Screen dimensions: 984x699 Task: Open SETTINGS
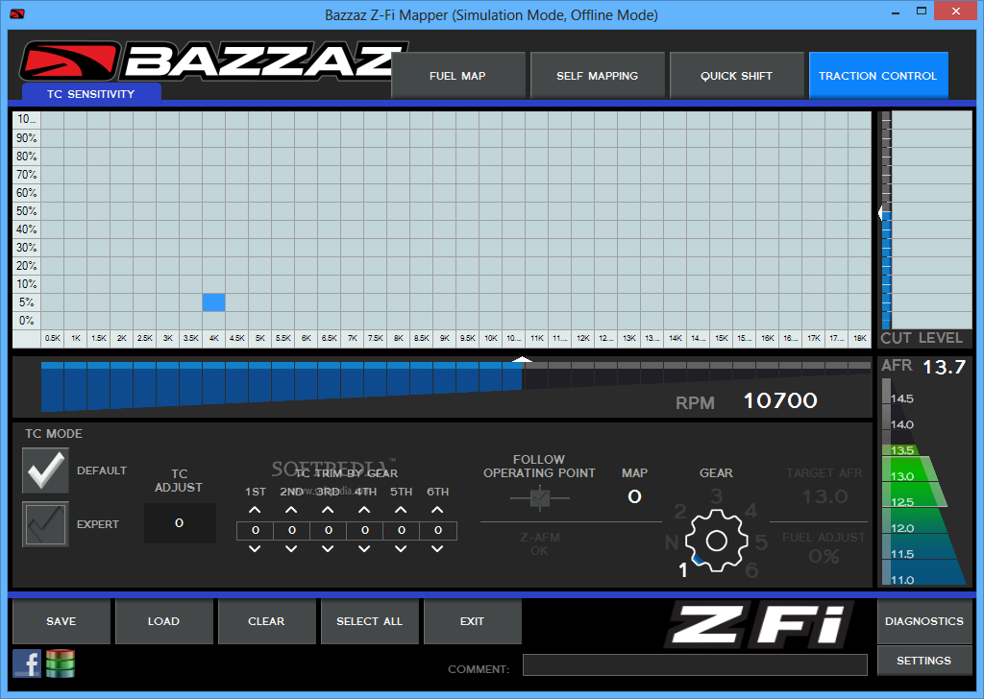click(x=924, y=661)
